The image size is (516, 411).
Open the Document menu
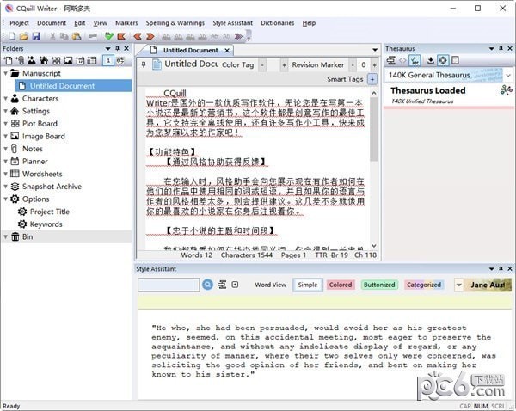pyautogui.click(x=52, y=23)
